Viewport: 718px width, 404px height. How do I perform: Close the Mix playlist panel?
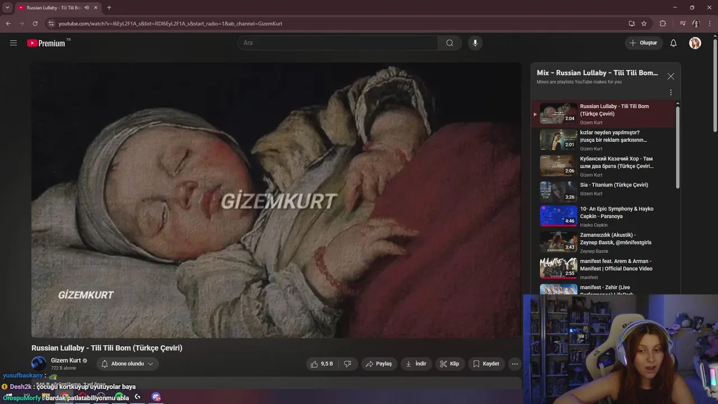(x=671, y=76)
